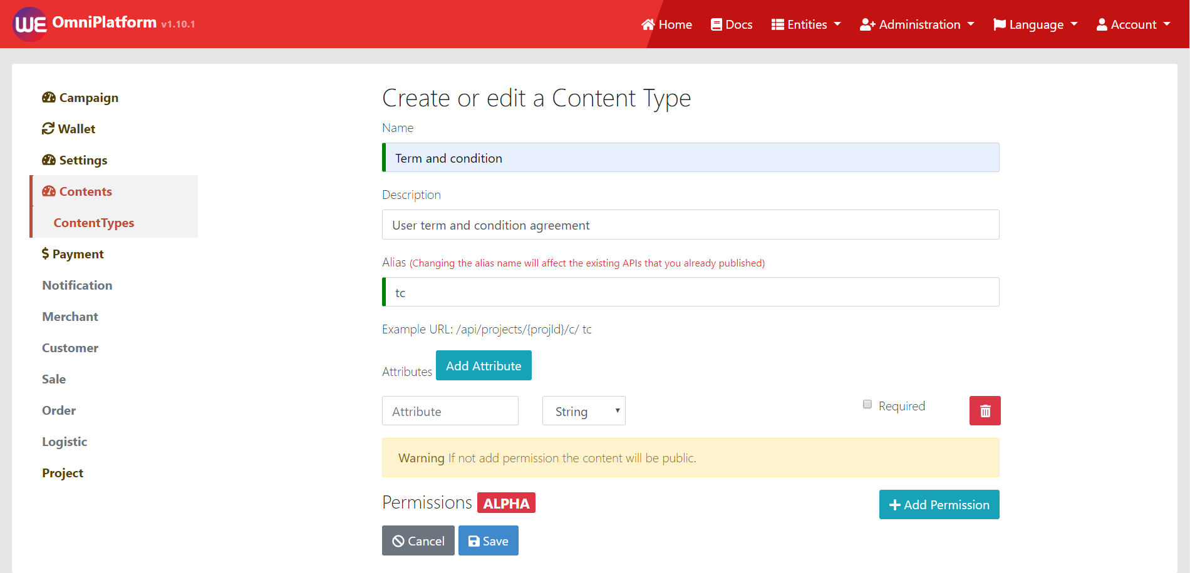Click the Wallet sync icon in sidebar
This screenshot has height=573, width=1190.
[x=48, y=129]
